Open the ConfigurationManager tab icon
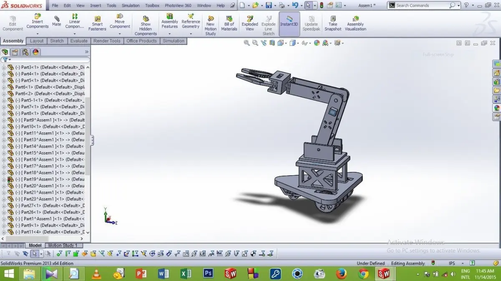 25,52
